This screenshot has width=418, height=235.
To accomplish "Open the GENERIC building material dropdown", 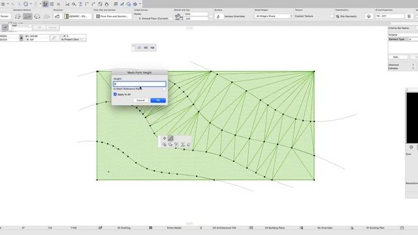I will 77,16.
